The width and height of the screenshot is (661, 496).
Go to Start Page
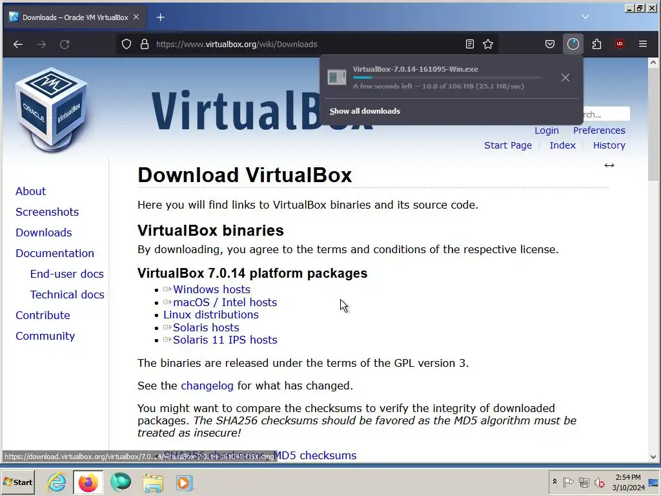click(x=508, y=145)
